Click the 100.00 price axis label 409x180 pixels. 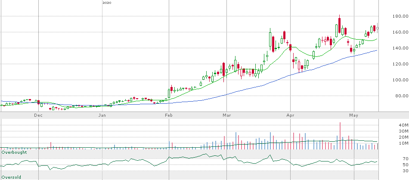pos(400,80)
